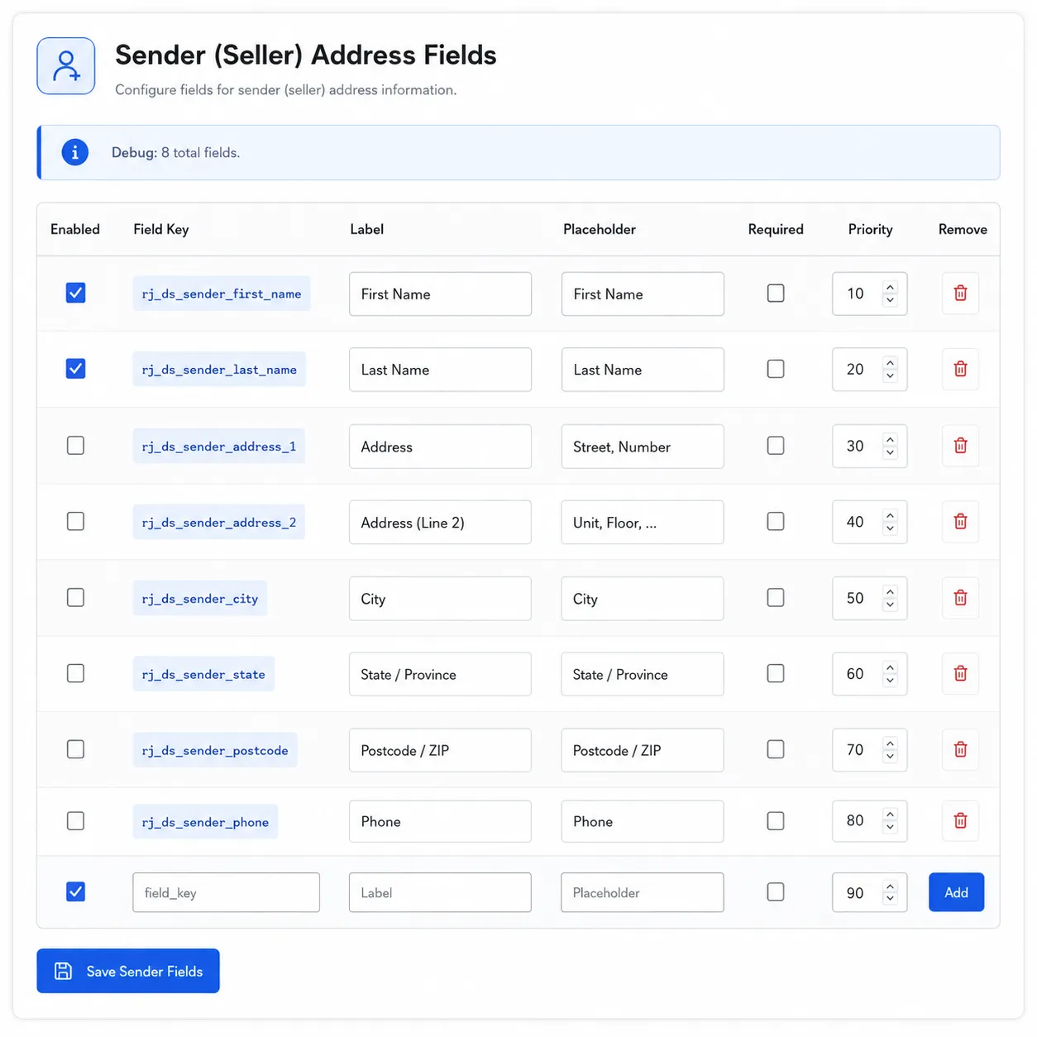Viewport: 1037px width, 1037px height.
Task: Delete the rj_ds_sender_address_2 row
Action: (960, 522)
